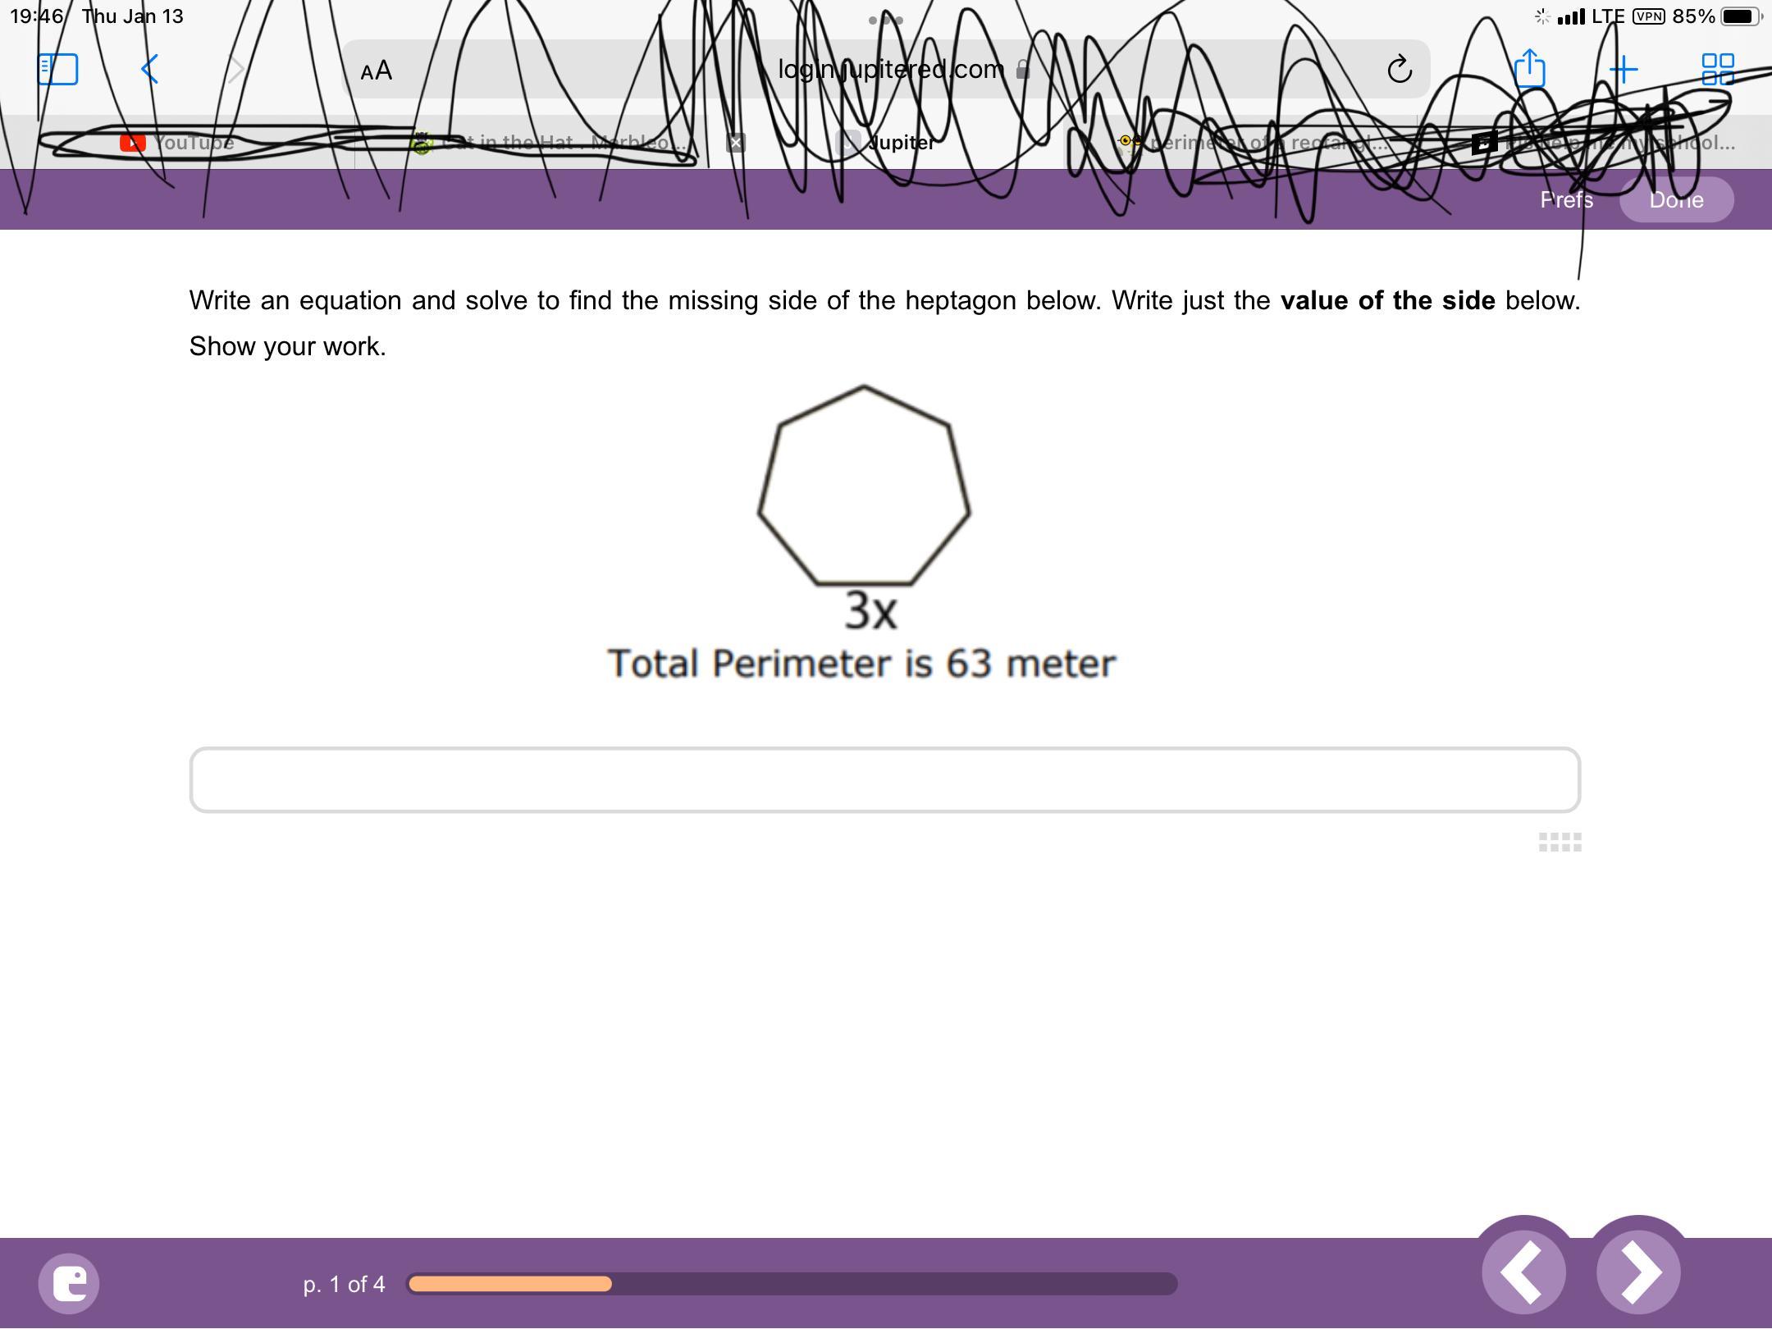Image resolution: width=1772 pixels, height=1329 pixels.
Task: Tap the login.jupitered.com address bar
Action: pyautogui.click(x=890, y=70)
